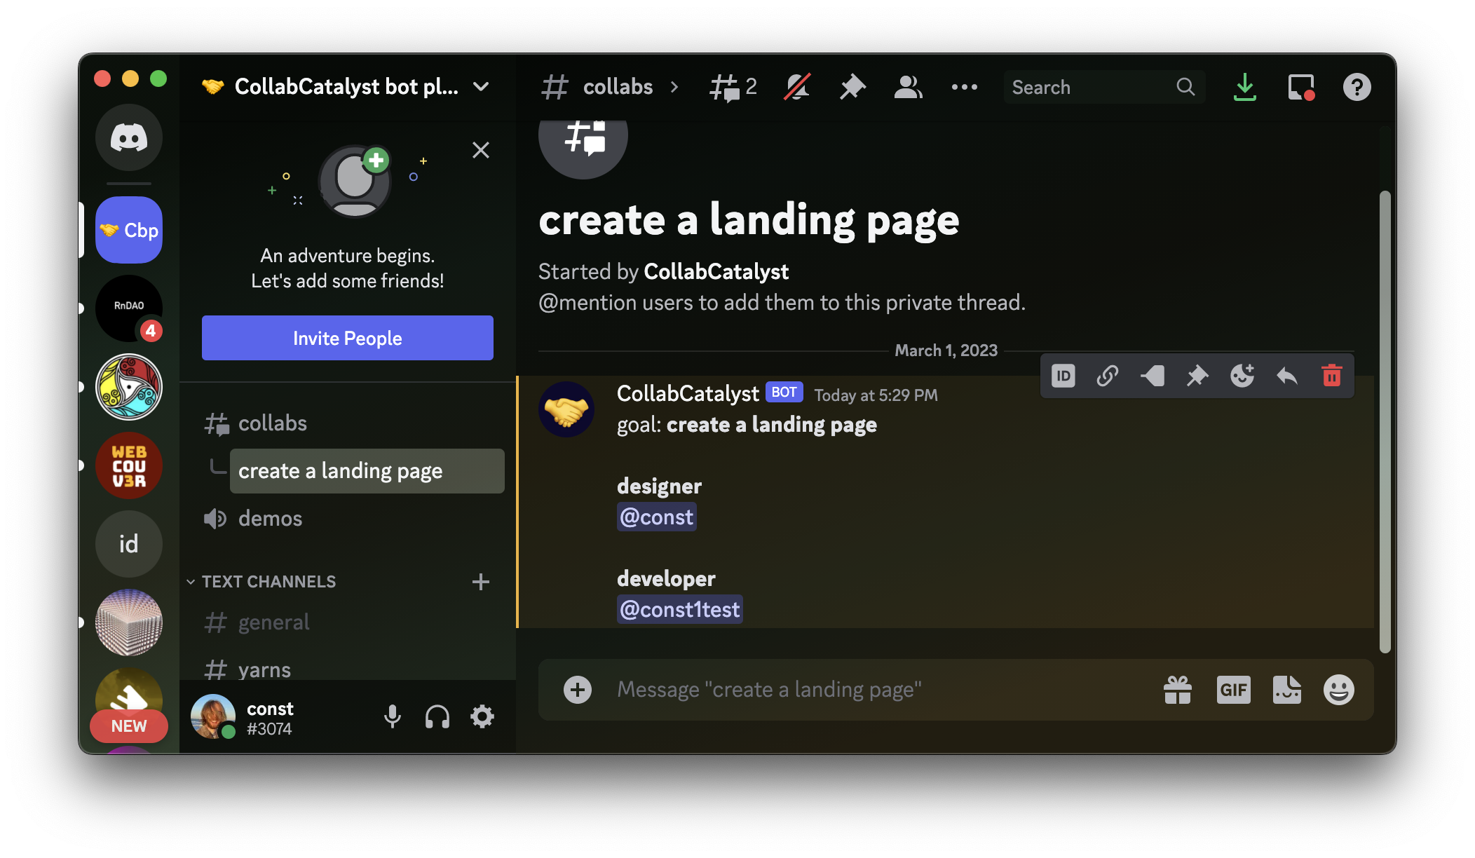Show the member list
This screenshot has width=1475, height=858.
pos(909,87)
